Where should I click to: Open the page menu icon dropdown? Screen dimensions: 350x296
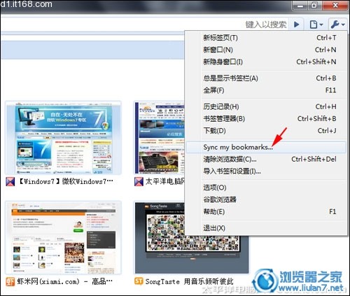(x=316, y=24)
